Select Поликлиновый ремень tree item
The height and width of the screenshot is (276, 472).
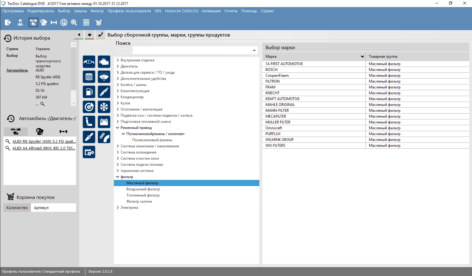point(152,140)
